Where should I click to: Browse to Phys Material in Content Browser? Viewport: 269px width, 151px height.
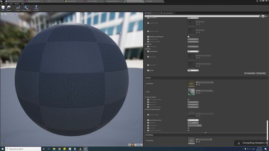coord(199,85)
